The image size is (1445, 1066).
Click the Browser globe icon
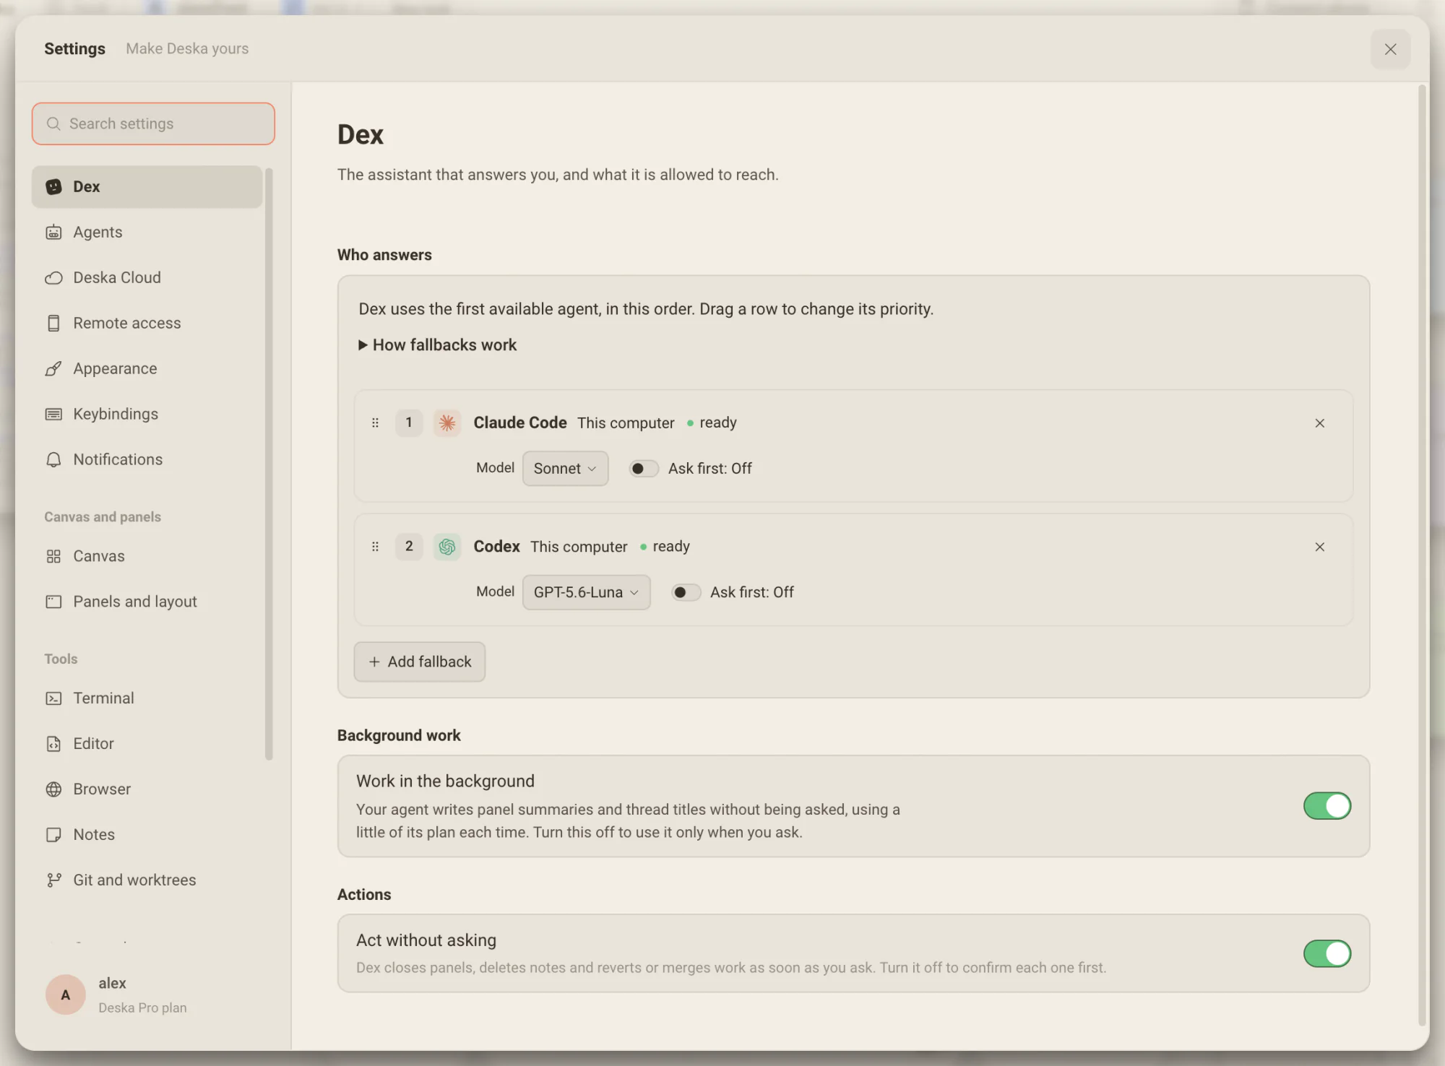53,789
